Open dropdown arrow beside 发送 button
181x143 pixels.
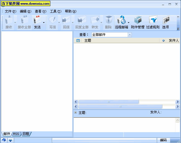coord(44,23)
